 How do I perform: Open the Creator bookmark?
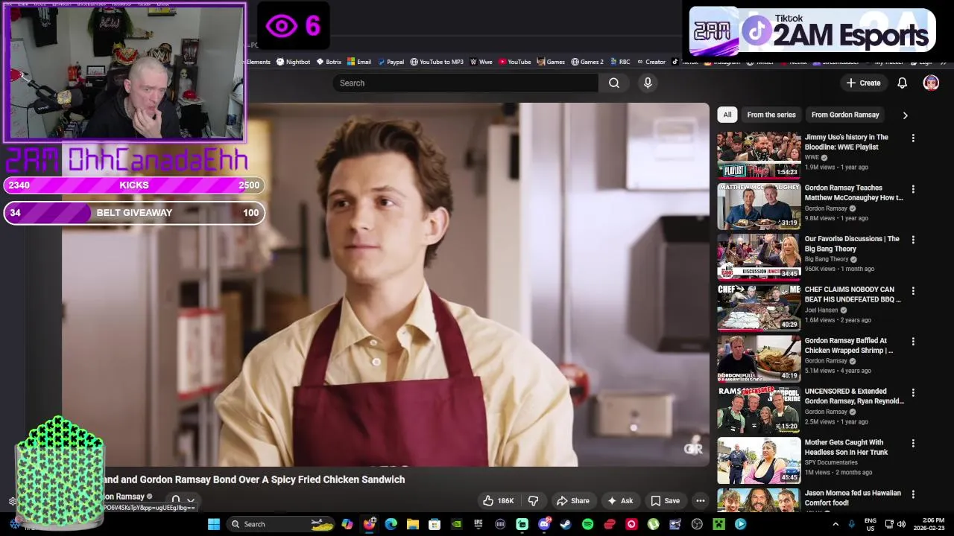(x=651, y=62)
